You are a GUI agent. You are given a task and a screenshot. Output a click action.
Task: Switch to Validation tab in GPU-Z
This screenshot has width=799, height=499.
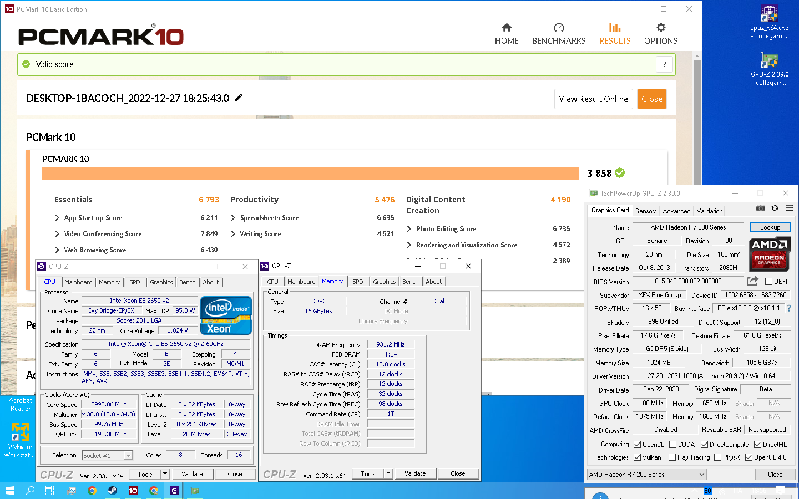710,211
